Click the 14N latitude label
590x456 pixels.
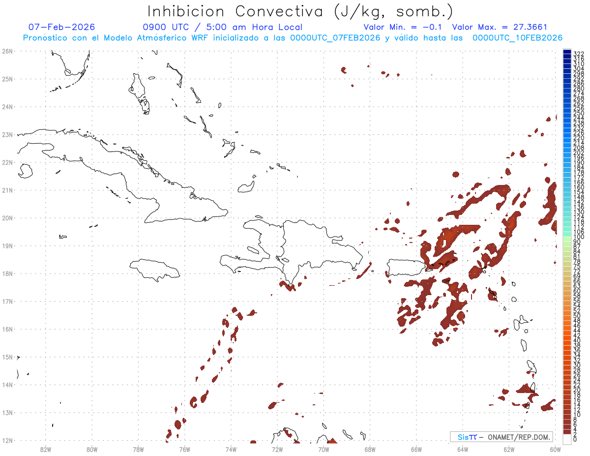7,385
